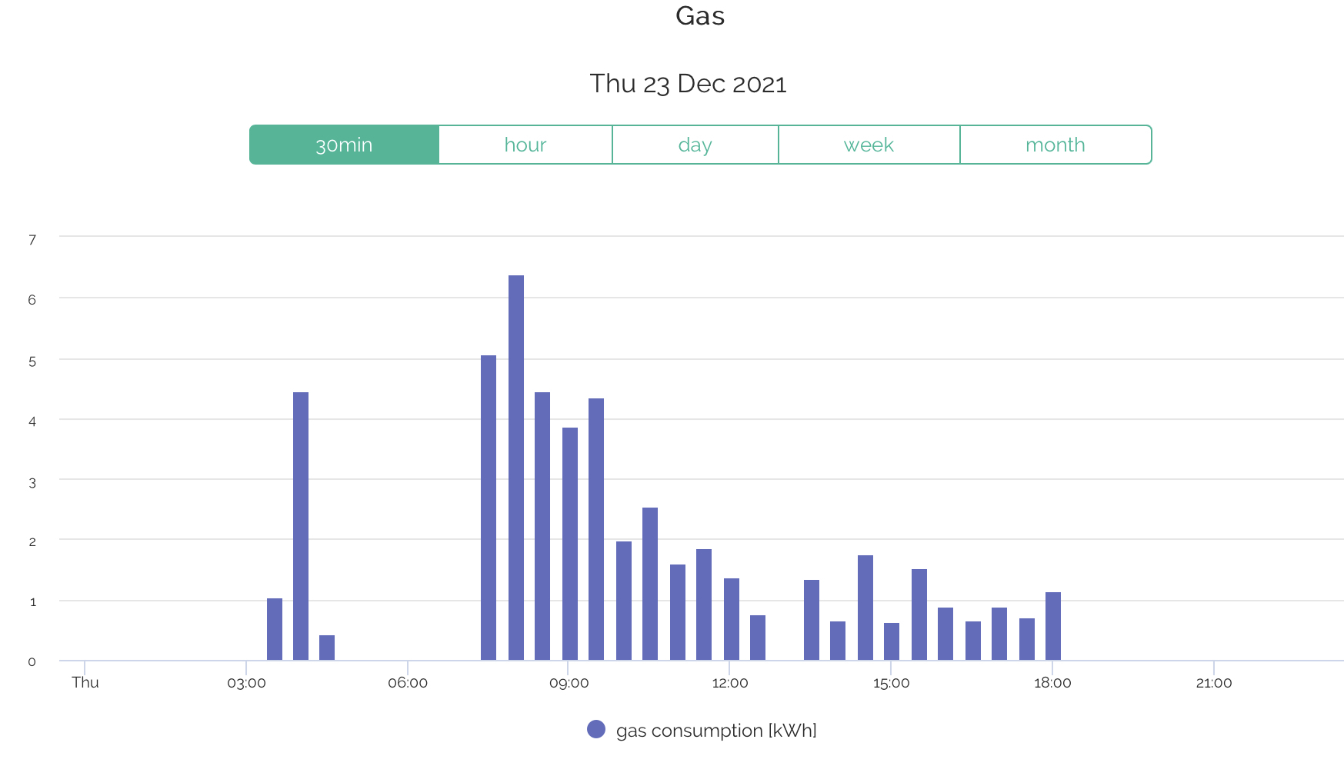Click the purple gas consumption legend circle
This screenshot has height=766, width=1344.
tap(596, 729)
